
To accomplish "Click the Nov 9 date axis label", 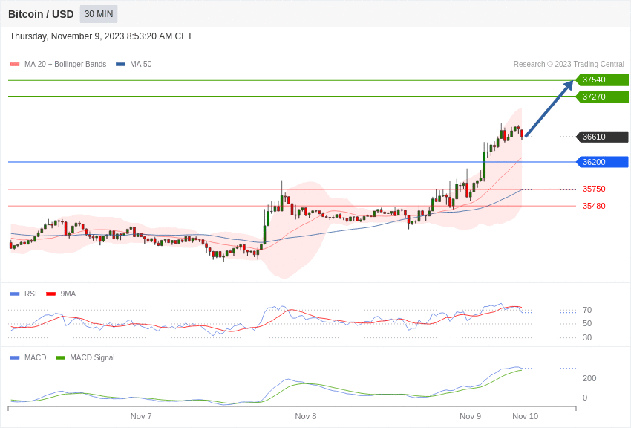I will [470, 416].
